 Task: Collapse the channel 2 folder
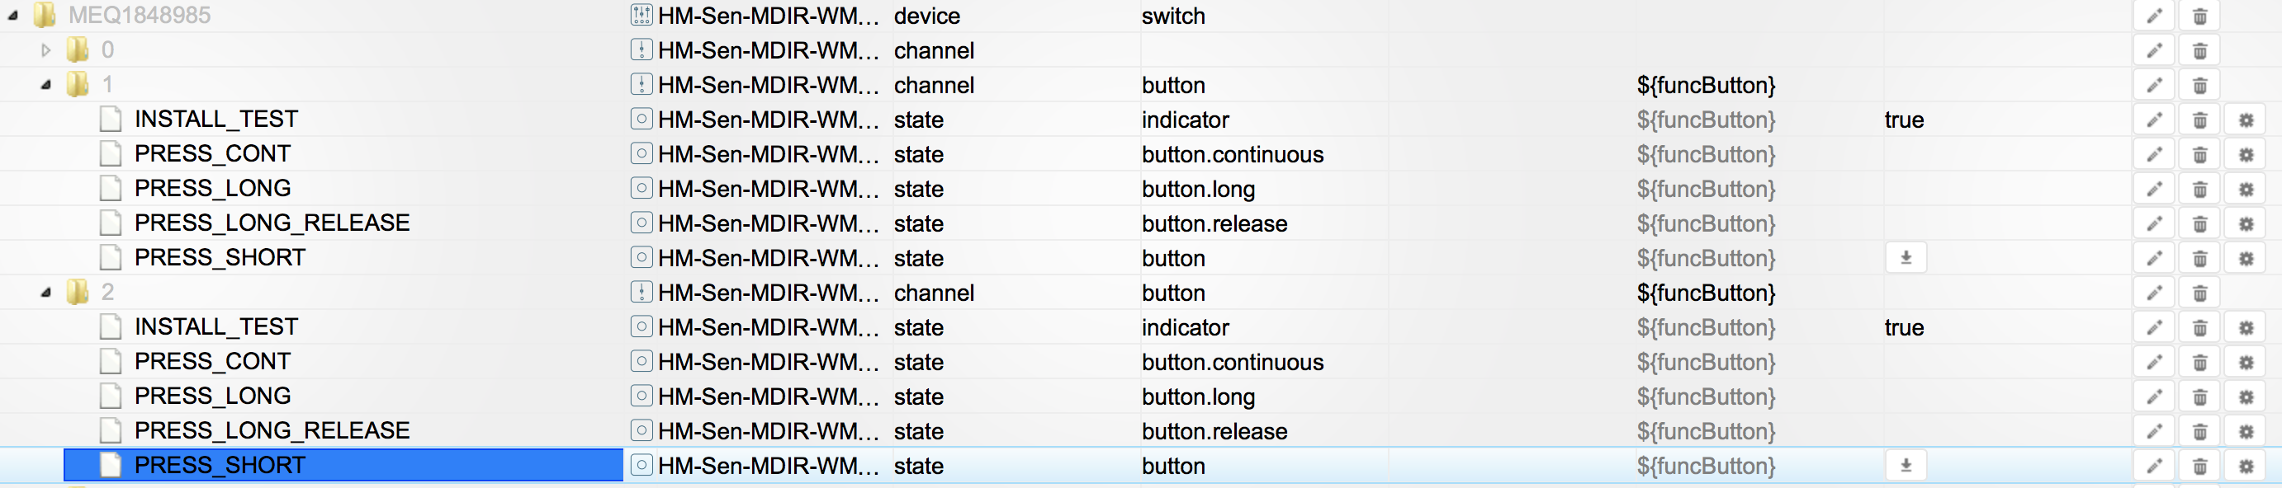pyautogui.click(x=46, y=293)
